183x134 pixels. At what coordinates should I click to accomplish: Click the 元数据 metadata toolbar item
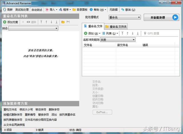pos(113,10)
